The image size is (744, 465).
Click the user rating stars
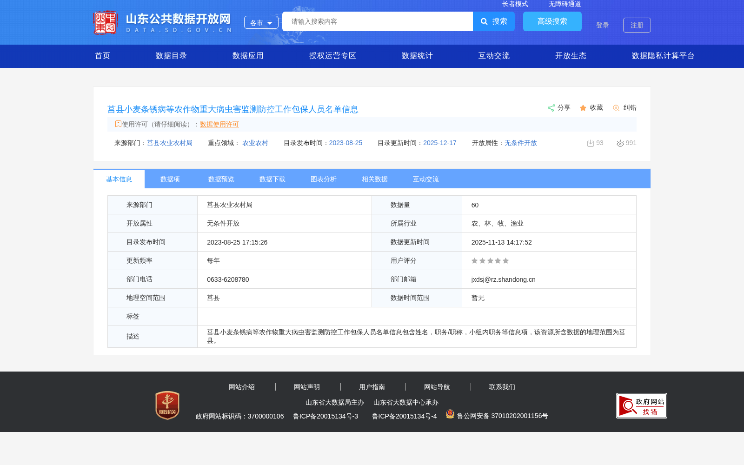point(490,261)
